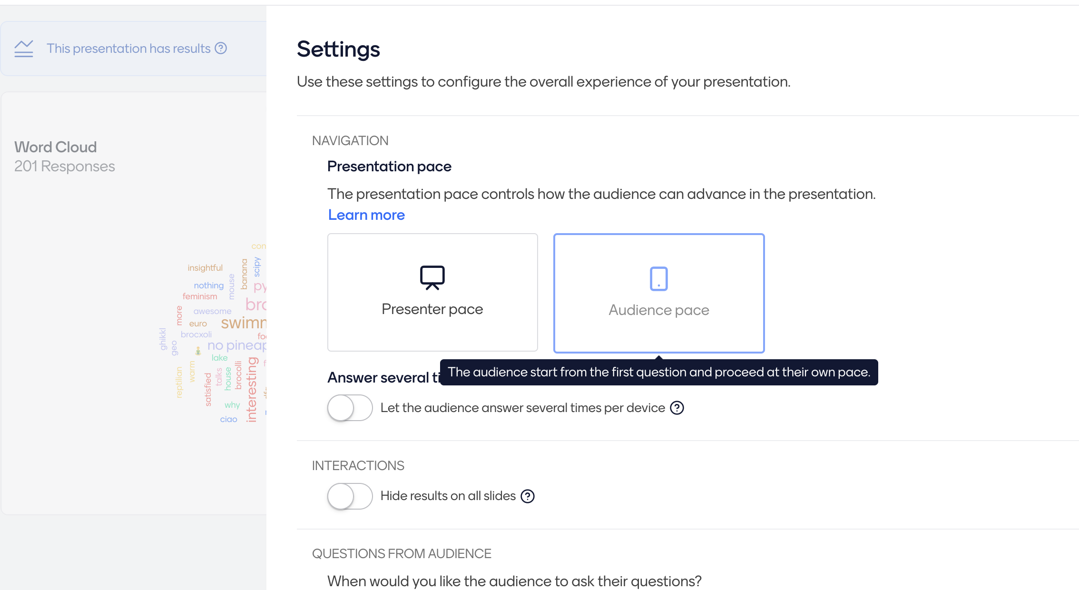Screen dimensions: 1079x590
Task: Click the QUESTIONS FROM AUDIENCE section header
Action: pyautogui.click(x=402, y=553)
